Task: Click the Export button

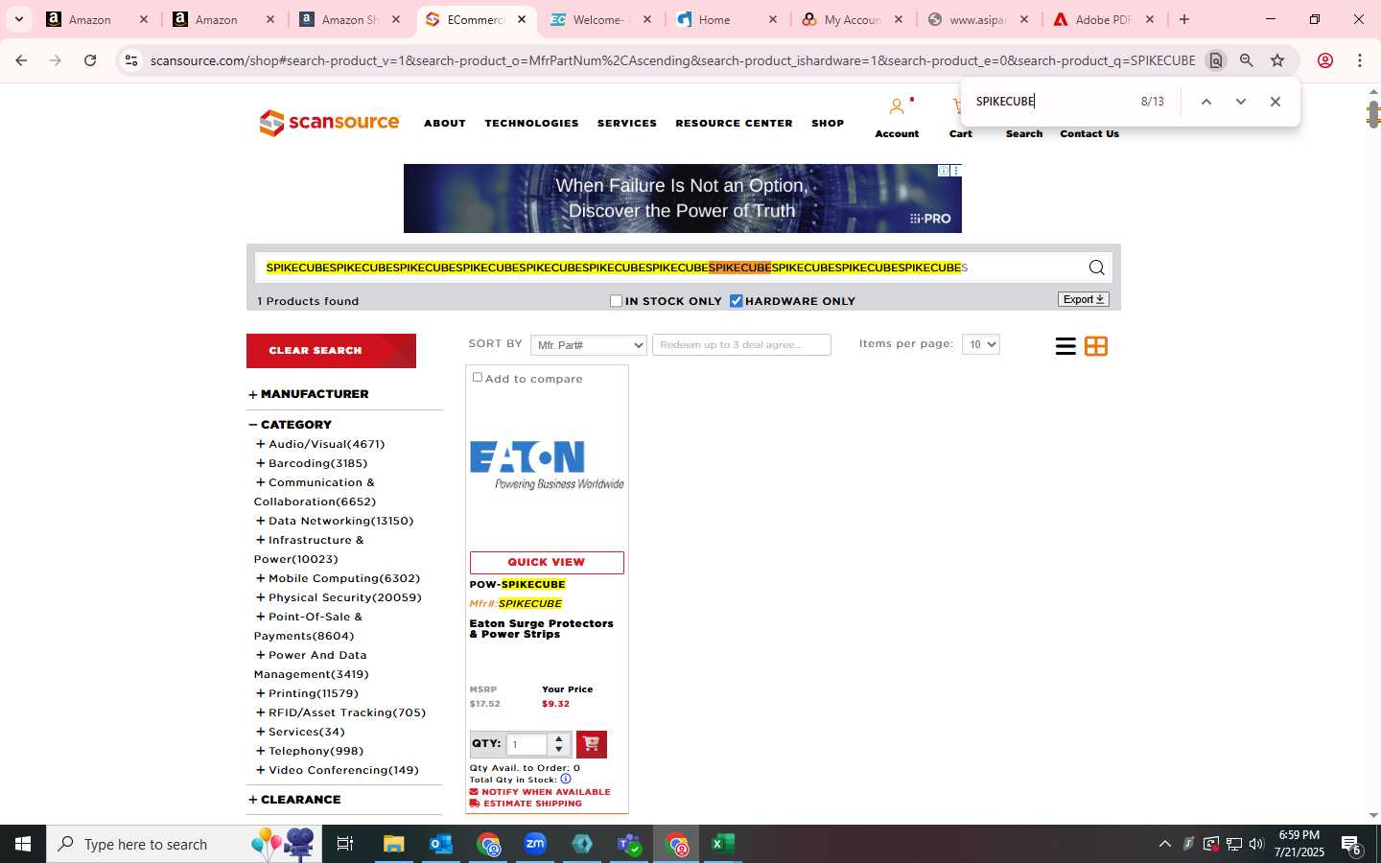Action: click(1084, 299)
